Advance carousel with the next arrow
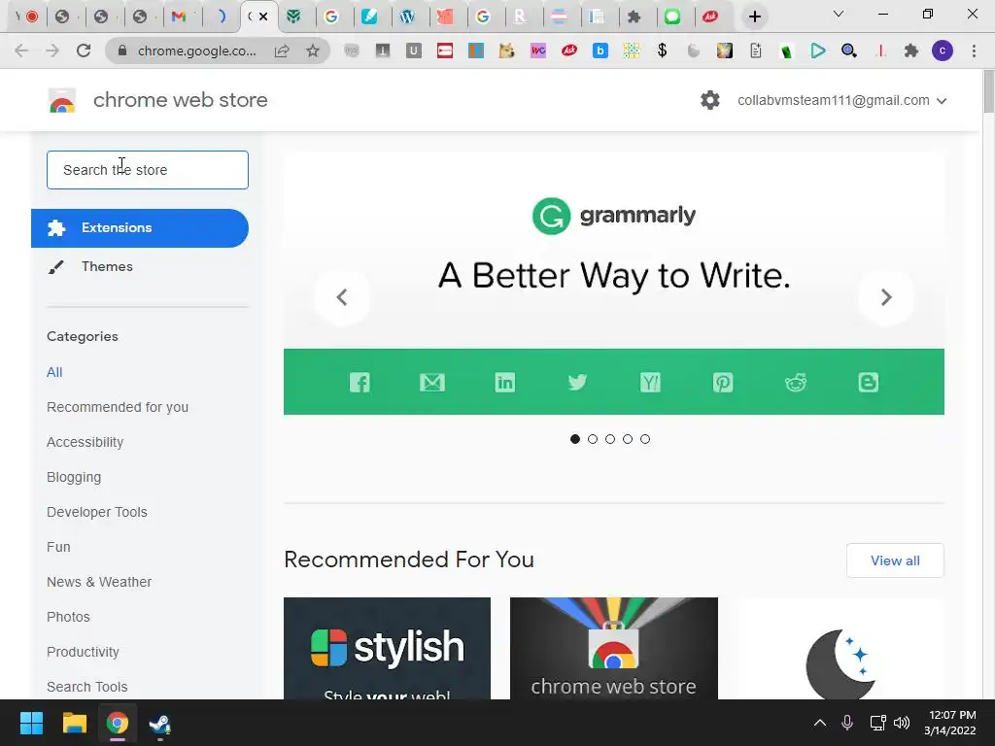This screenshot has width=995, height=746. click(886, 297)
